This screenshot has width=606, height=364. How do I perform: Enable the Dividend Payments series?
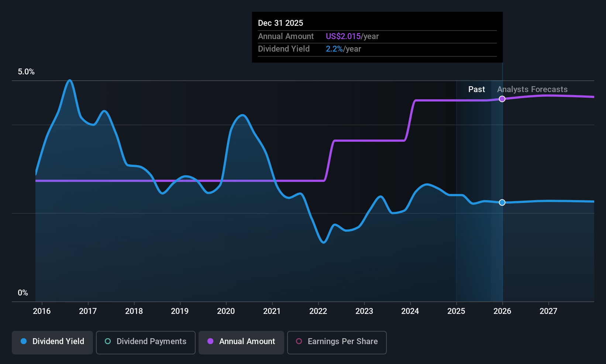point(145,342)
